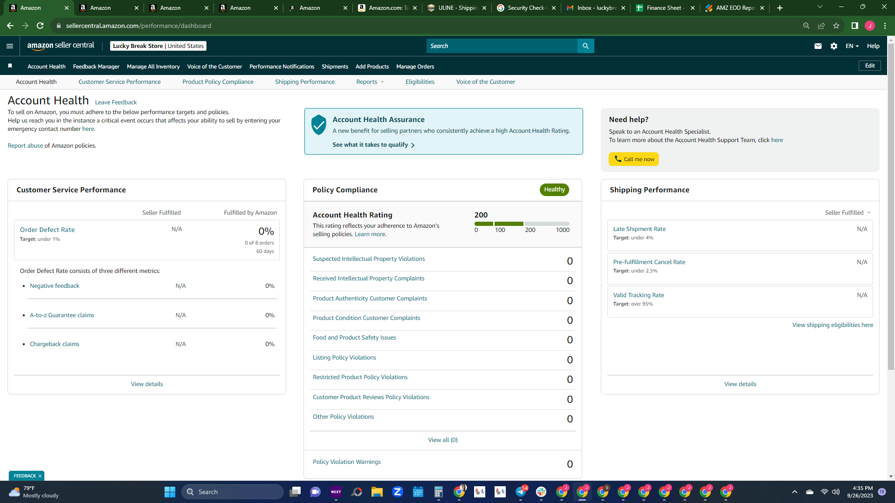Open Seller Fulfilled shipping dropdown

click(x=848, y=212)
